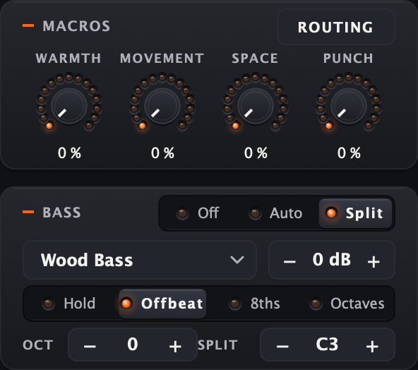The image size is (418, 370).
Task: Click the MACROS section title
Action: tap(76, 26)
